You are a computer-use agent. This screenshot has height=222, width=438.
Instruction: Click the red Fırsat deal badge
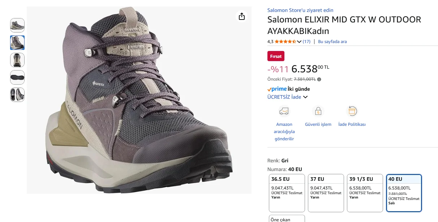tap(276, 56)
